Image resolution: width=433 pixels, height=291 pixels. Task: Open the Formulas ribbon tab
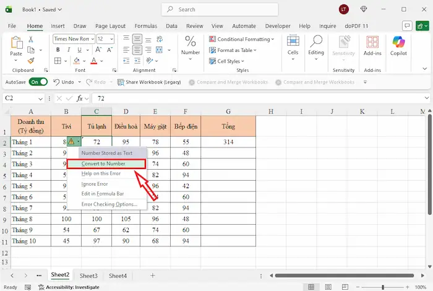[x=147, y=26]
